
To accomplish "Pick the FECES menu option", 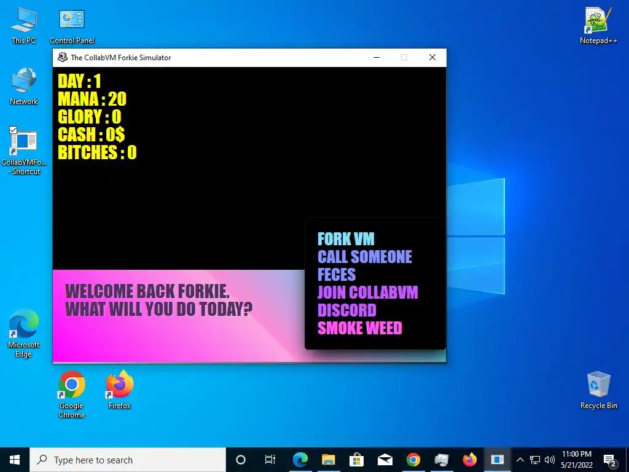I will pos(337,275).
